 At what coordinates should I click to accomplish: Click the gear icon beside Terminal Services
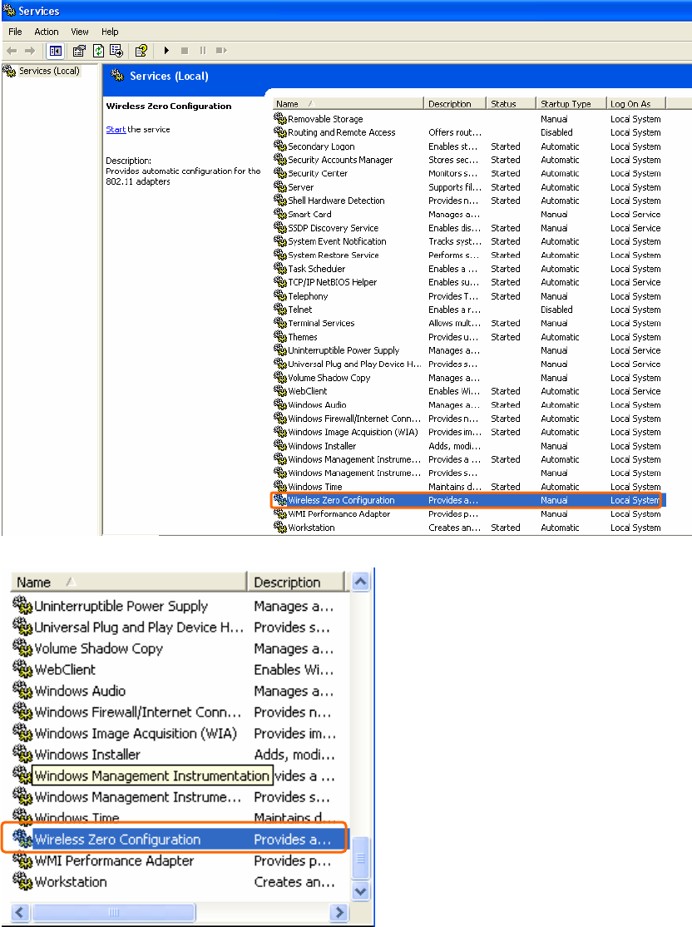tap(280, 322)
